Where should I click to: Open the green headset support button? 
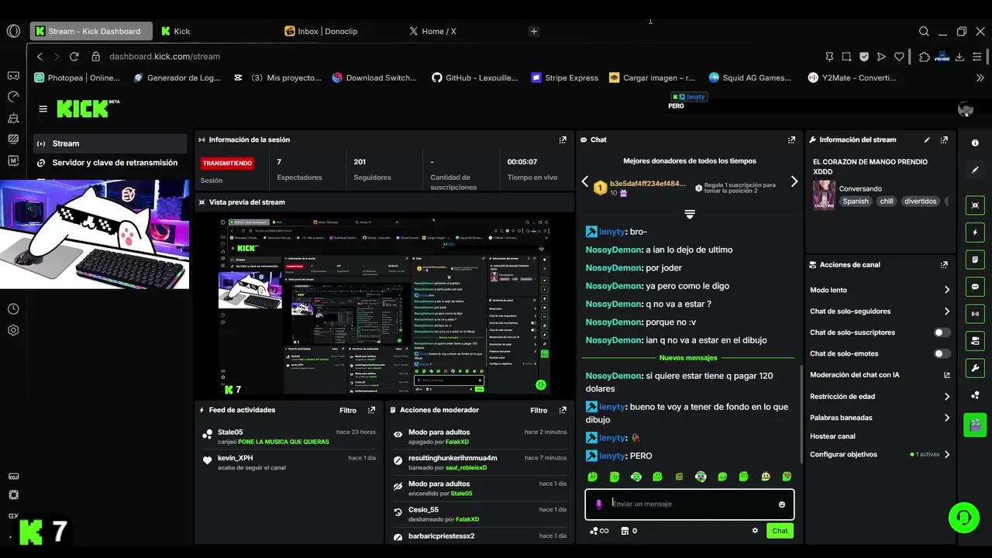(x=964, y=517)
